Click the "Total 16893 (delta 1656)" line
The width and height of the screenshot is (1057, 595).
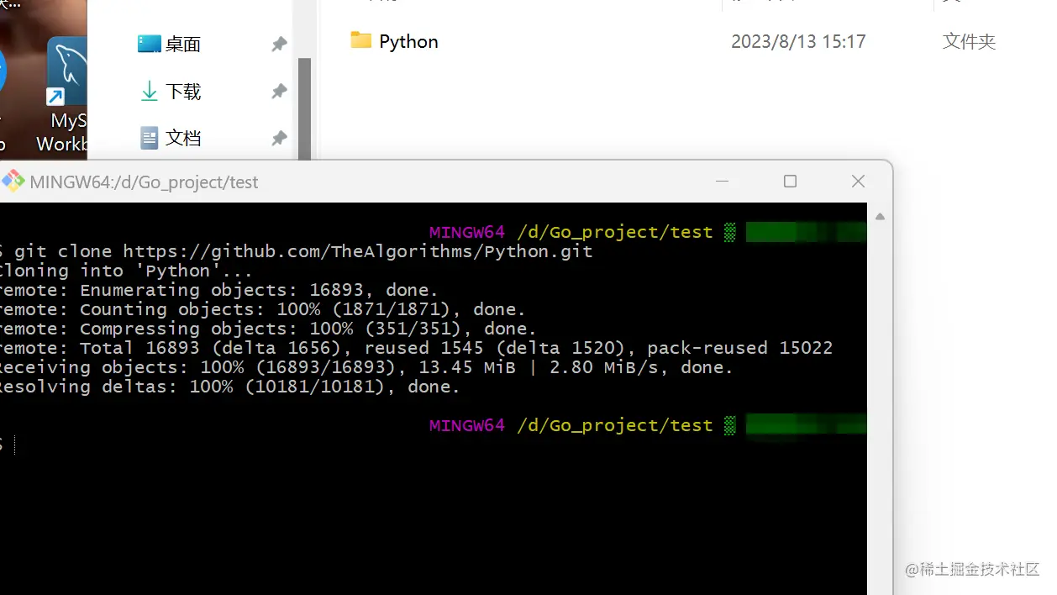[x=417, y=348]
